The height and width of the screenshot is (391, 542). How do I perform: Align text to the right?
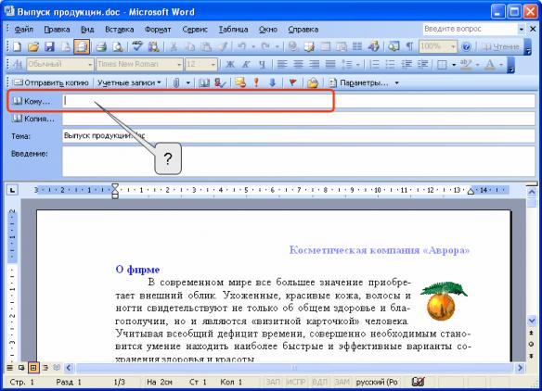coord(315,64)
